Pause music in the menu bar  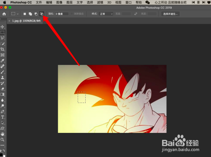pos(198,2)
